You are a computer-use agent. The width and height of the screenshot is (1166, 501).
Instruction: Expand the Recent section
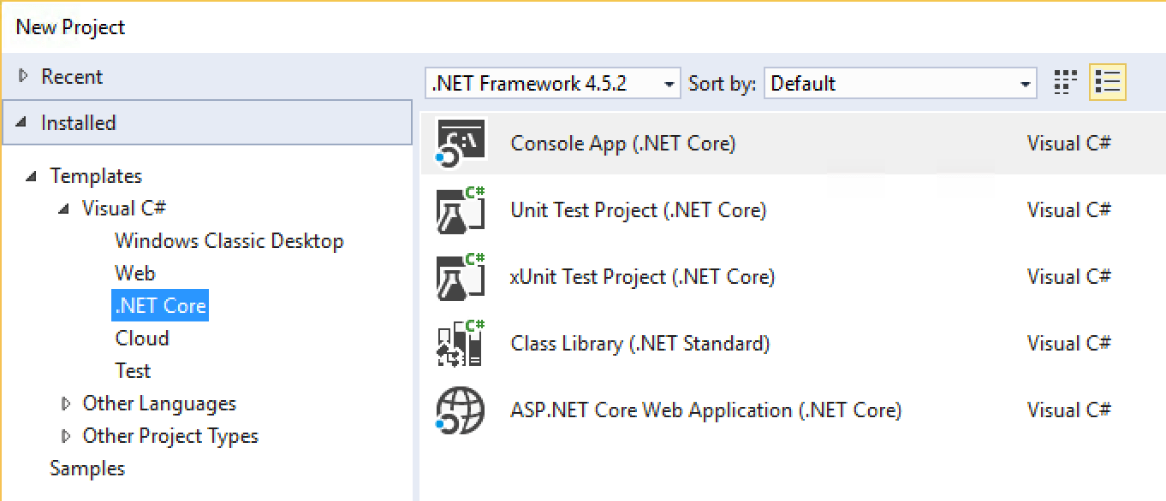[24, 76]
